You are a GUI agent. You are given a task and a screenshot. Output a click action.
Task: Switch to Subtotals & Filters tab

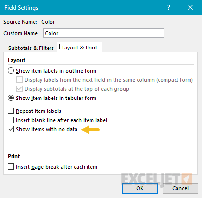pyautogui.click(x=31, y=48)
